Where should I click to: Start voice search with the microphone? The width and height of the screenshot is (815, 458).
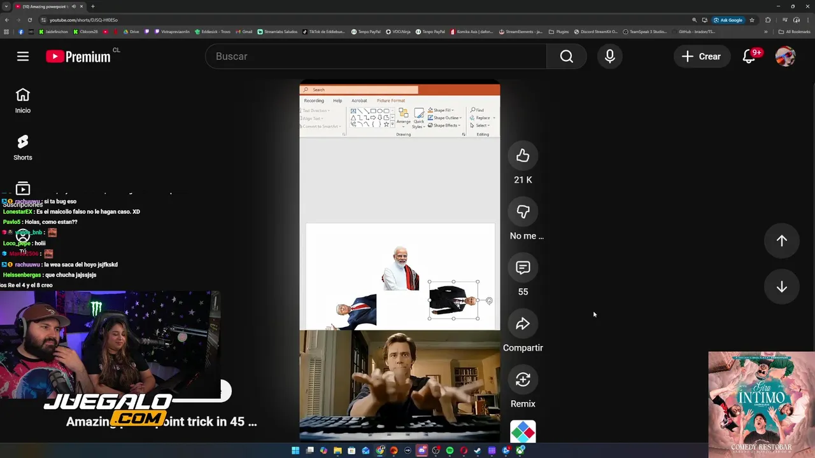(610, 57)
